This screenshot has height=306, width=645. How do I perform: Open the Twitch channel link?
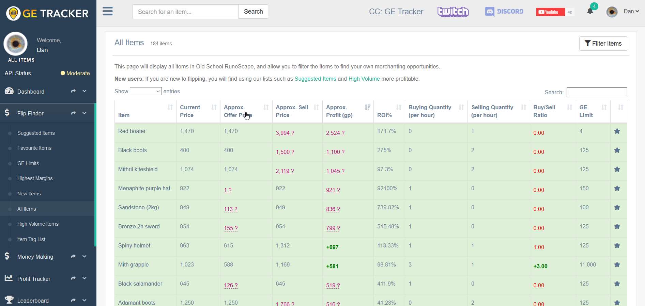453,12
